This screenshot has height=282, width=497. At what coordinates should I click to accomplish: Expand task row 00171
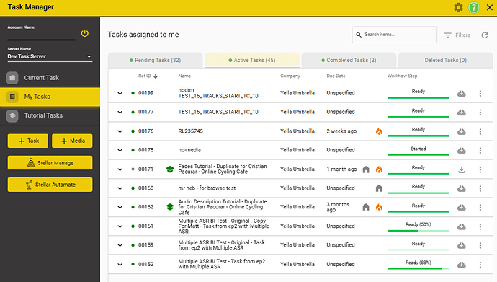(120, 169)
